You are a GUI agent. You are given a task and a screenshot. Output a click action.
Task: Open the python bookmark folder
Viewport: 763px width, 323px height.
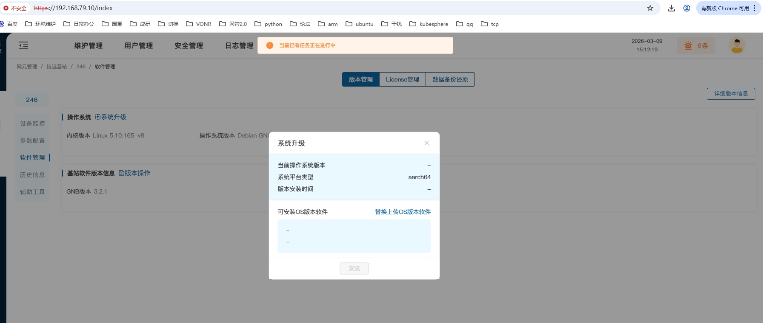coord(268,24)
